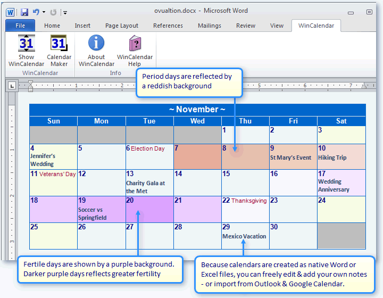Screen dimensions: 383x298
Task: Click the Word application icon
Action: tap(11, 12)
